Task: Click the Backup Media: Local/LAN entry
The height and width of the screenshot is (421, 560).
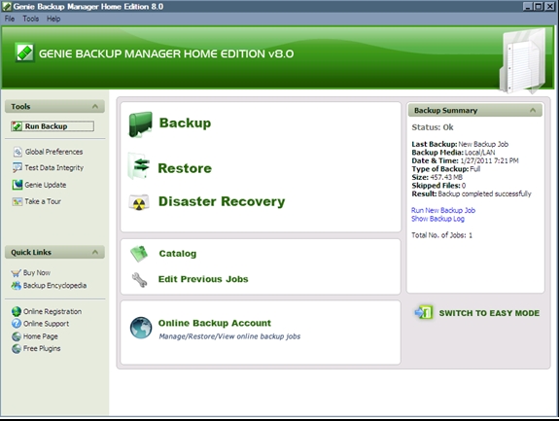Action: [454, 153]
